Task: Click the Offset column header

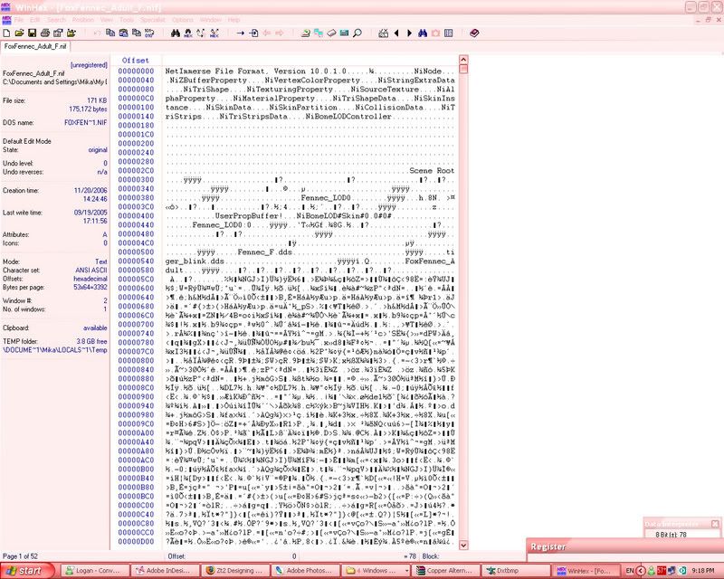Action: coord(135,61)
